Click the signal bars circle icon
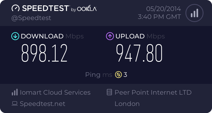The height and width of the screenshot is (113, 212). point(194,13)
